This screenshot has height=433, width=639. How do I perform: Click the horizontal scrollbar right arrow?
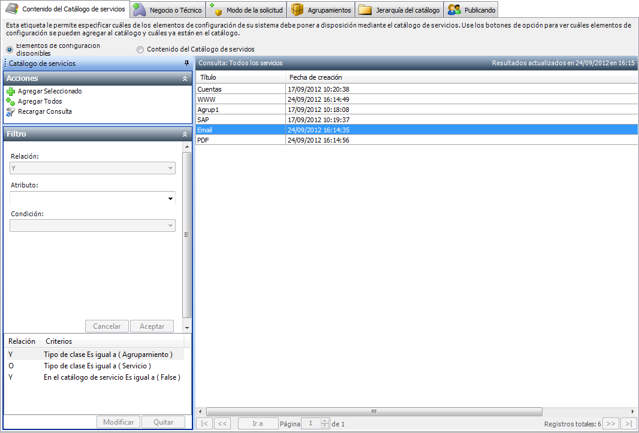pos(633,412)
